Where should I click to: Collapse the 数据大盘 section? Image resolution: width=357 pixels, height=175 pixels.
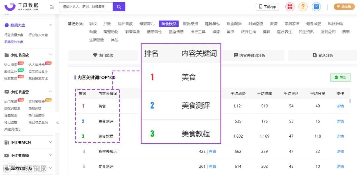pos(50,25)
